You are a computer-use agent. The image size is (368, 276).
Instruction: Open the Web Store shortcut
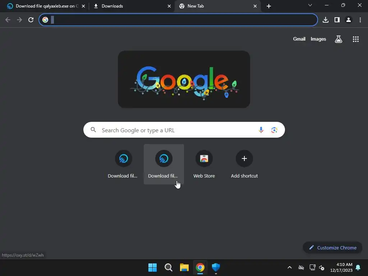204,164
